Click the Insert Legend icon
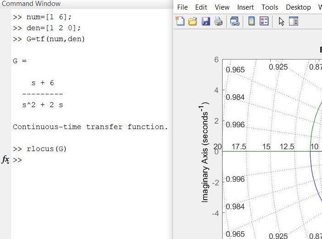The height and width of the screenshot is (239, 322). (264, 21)
